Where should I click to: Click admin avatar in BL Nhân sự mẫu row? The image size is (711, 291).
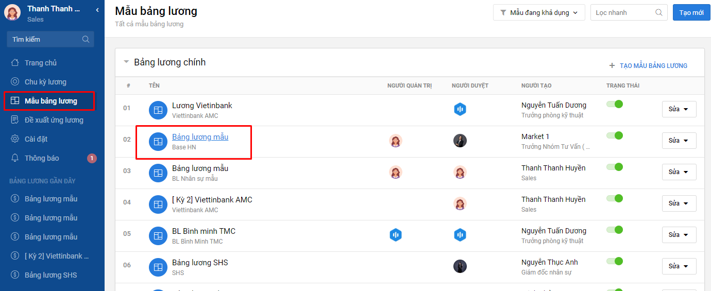[396, 172]
